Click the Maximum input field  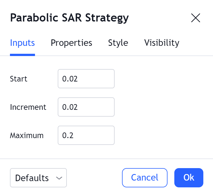[86, 135]
